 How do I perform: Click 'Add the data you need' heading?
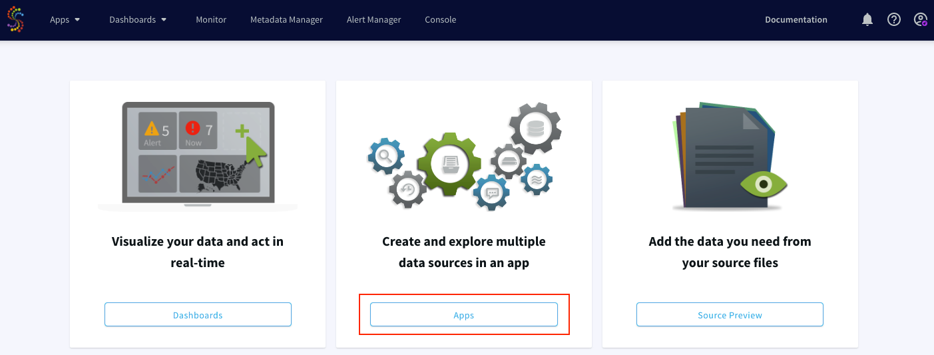(730, 252)
